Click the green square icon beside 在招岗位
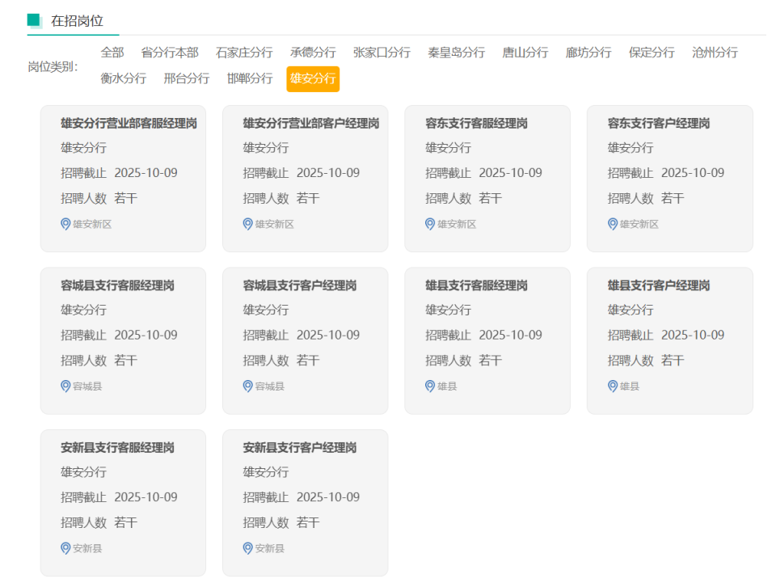The width and height of the screenshot is (776, 587). coord(35,21)
